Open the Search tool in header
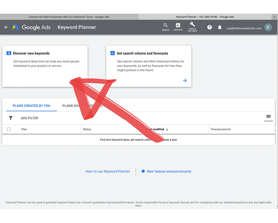The image size is (278, 223). pyautogui.click(x=166, y=27)
